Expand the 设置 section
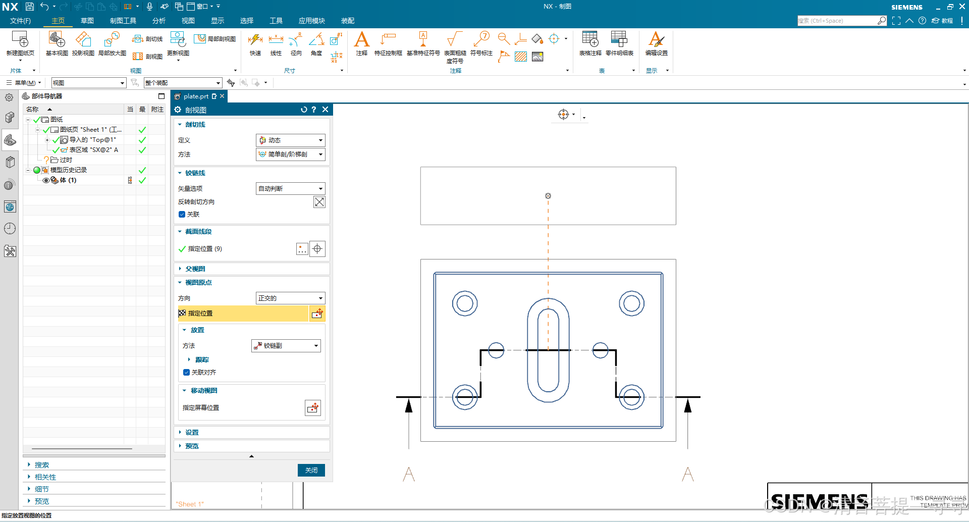The height and width of the screenshot is (522, 969). pos(192,433)
